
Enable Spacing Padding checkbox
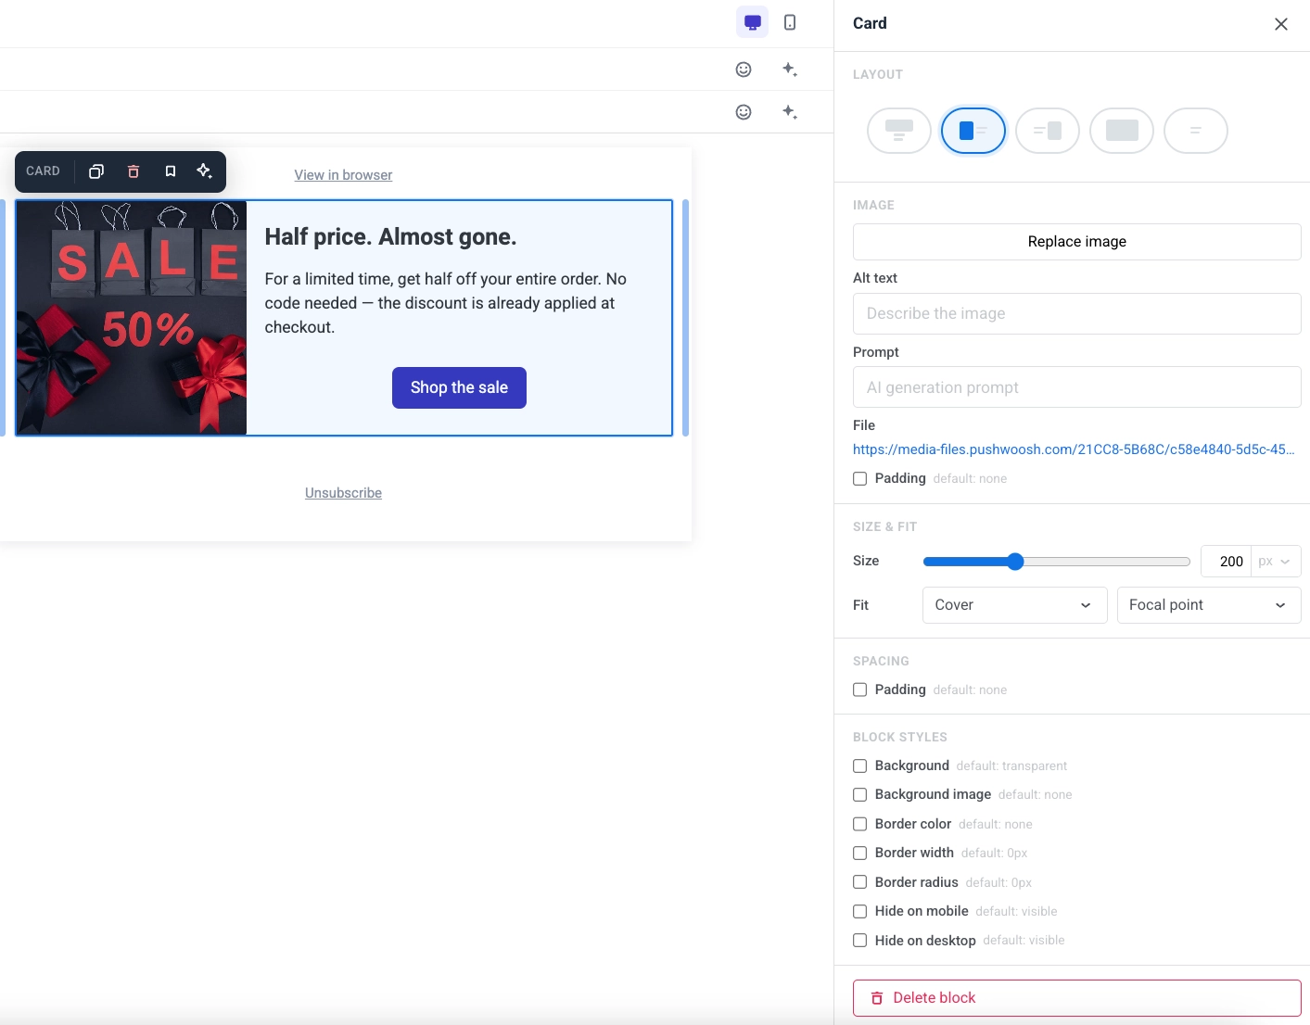click(x=860, y=690)
